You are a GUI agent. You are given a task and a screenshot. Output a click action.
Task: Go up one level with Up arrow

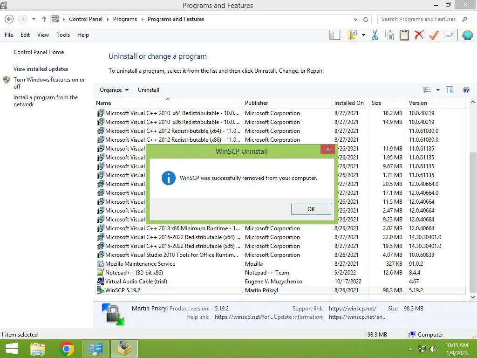44,19
